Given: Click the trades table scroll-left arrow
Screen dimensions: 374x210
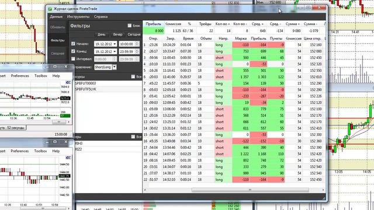Looking at the screenshot, I should (145, 190).
